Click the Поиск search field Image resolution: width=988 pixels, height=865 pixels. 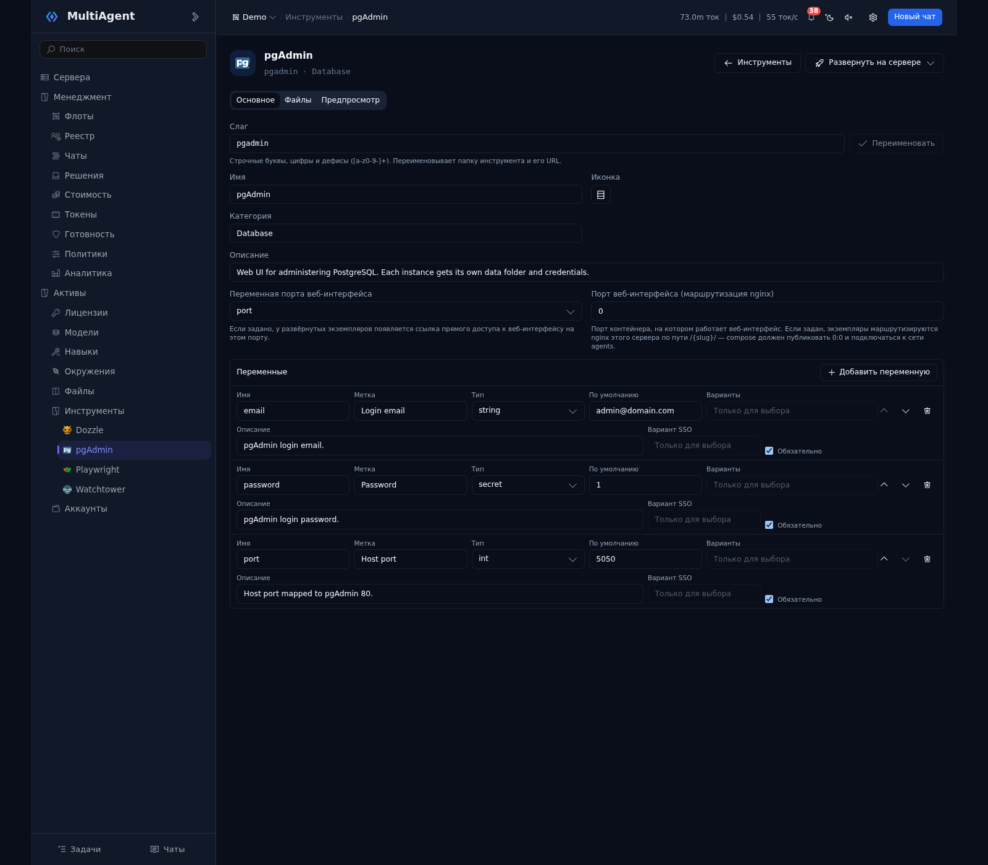pyautogui.click(x=123, y=49)
